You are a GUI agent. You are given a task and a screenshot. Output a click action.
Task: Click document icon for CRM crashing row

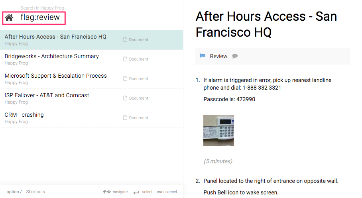coord(125,118)
